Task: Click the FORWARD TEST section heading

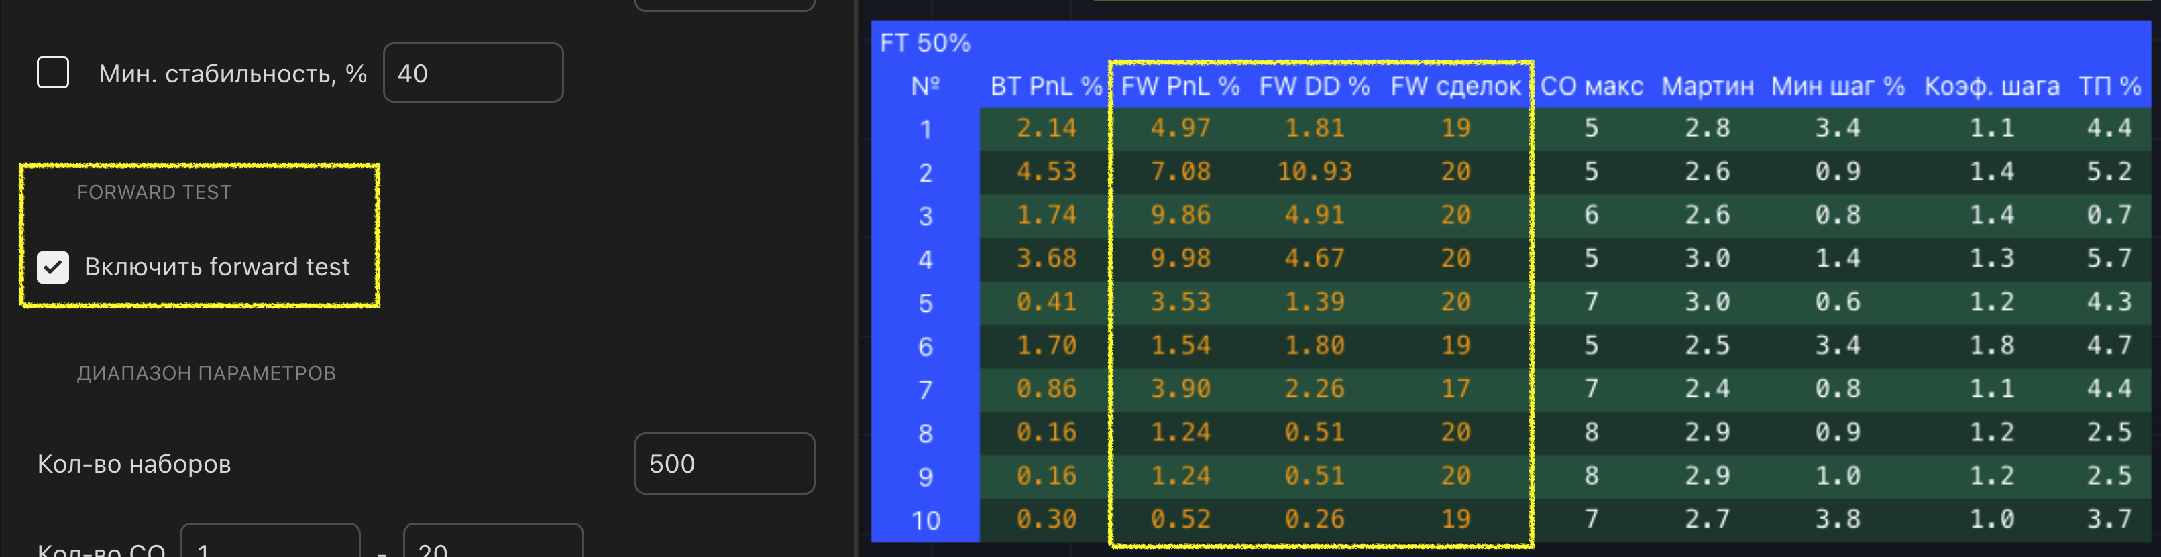Action: (154, 193)
